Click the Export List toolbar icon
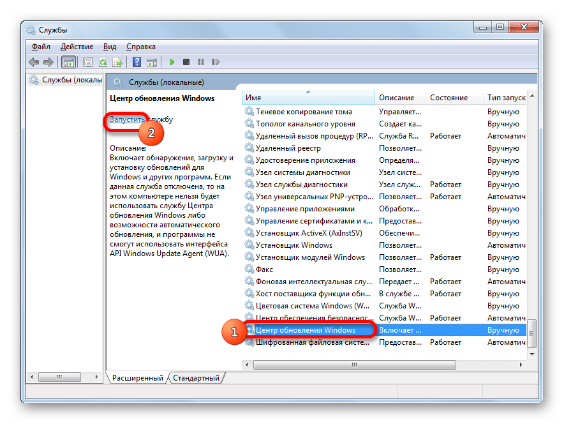 (117, 62)
